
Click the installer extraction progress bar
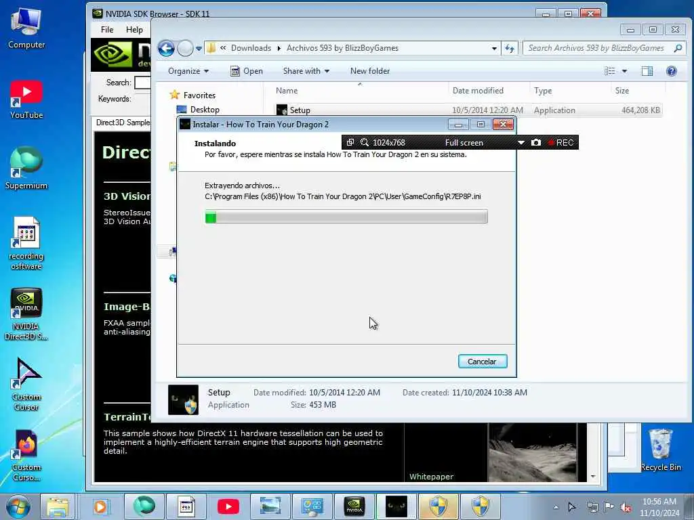tap(346, 217)
